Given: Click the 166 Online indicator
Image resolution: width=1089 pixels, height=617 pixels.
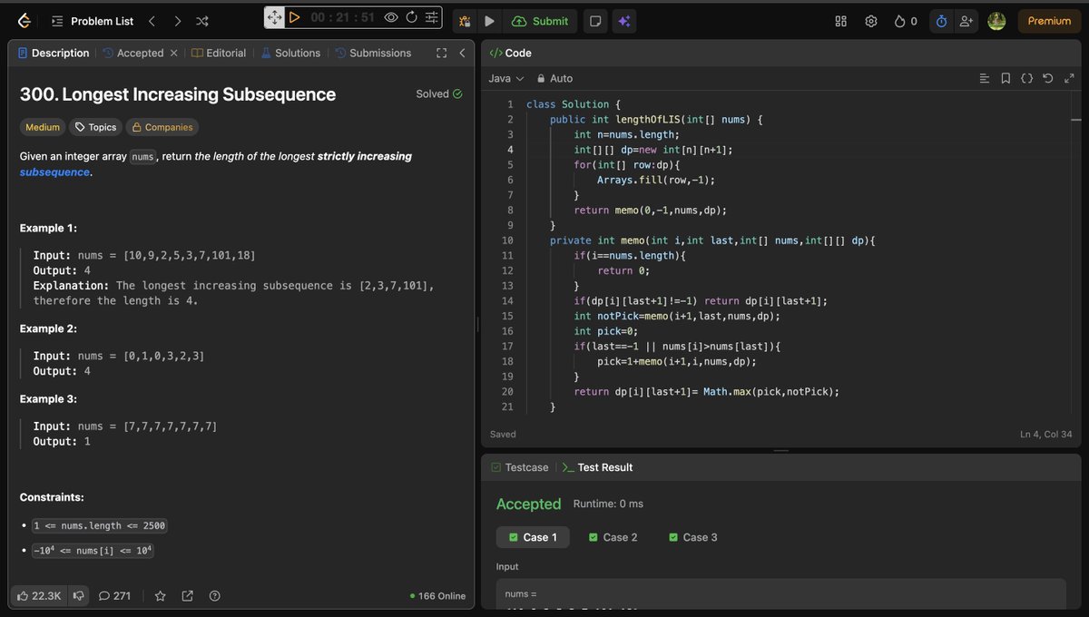Looking at the screenshot, I should click(437, 596).
